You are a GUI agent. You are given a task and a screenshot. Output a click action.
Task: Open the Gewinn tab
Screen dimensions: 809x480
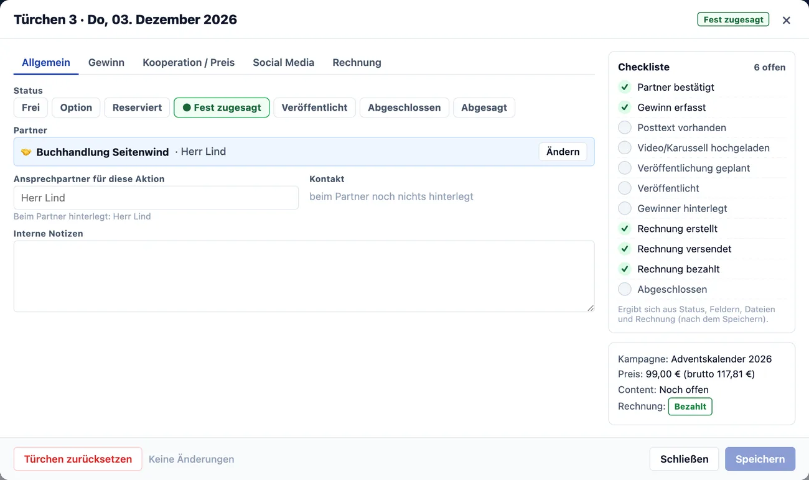[106, 62]
